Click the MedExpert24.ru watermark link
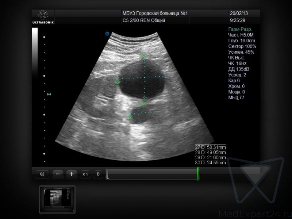 [255, 213]
